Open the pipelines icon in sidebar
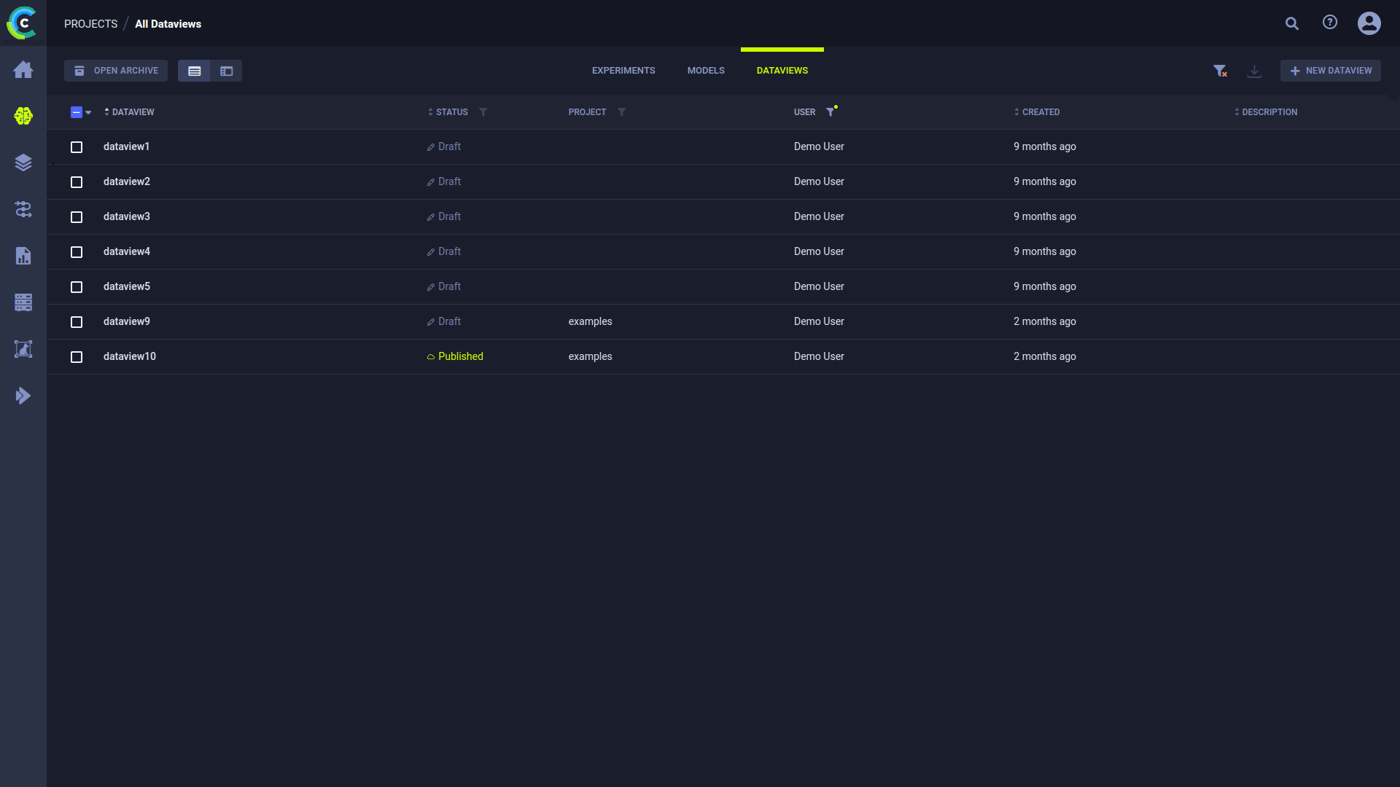The width and height of the screenshot is (1400, 787). [23, 209]
